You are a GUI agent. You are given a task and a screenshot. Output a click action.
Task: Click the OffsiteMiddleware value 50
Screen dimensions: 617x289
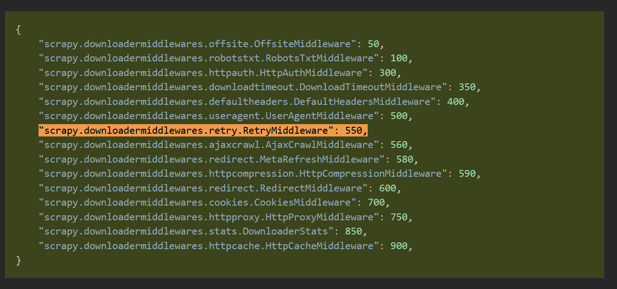click(x=373, y=44)
